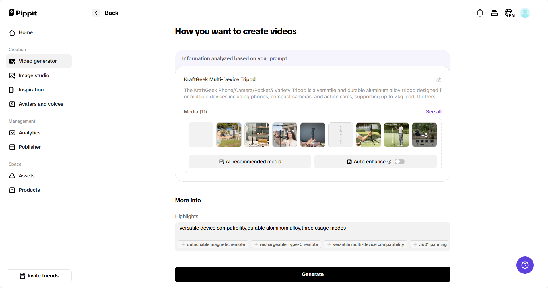Edit the product title with the pencil icon
The width and height of the screenshot is (548, 288).
(439, 79)
